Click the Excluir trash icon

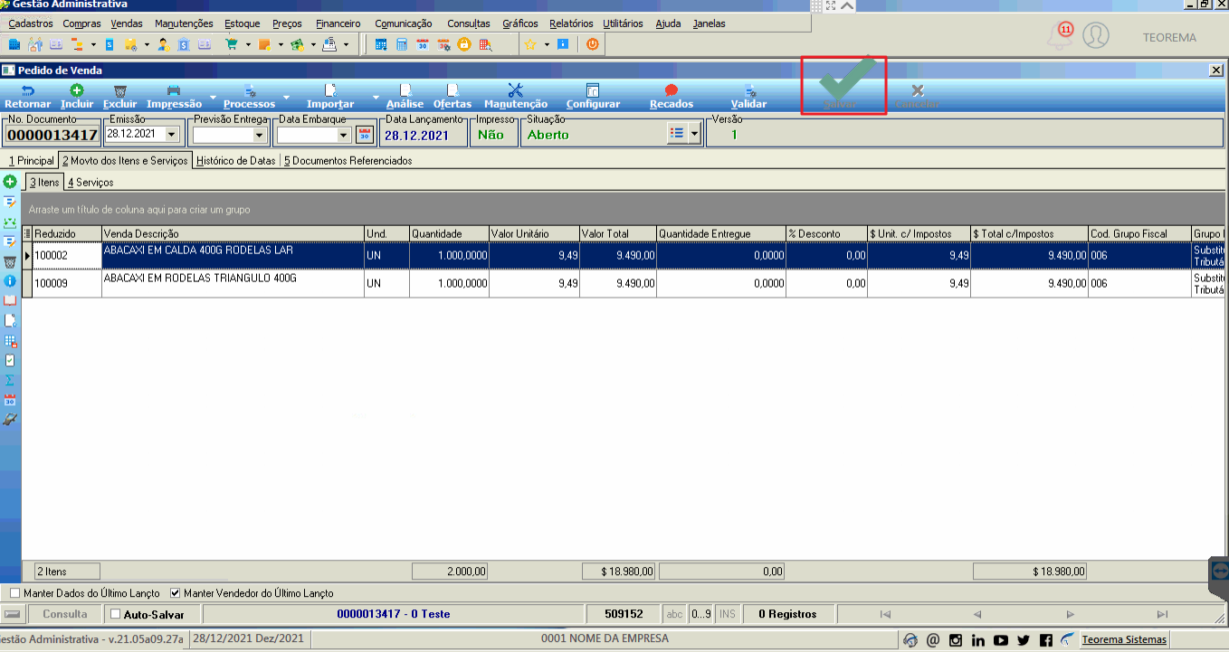pos(119,90)
